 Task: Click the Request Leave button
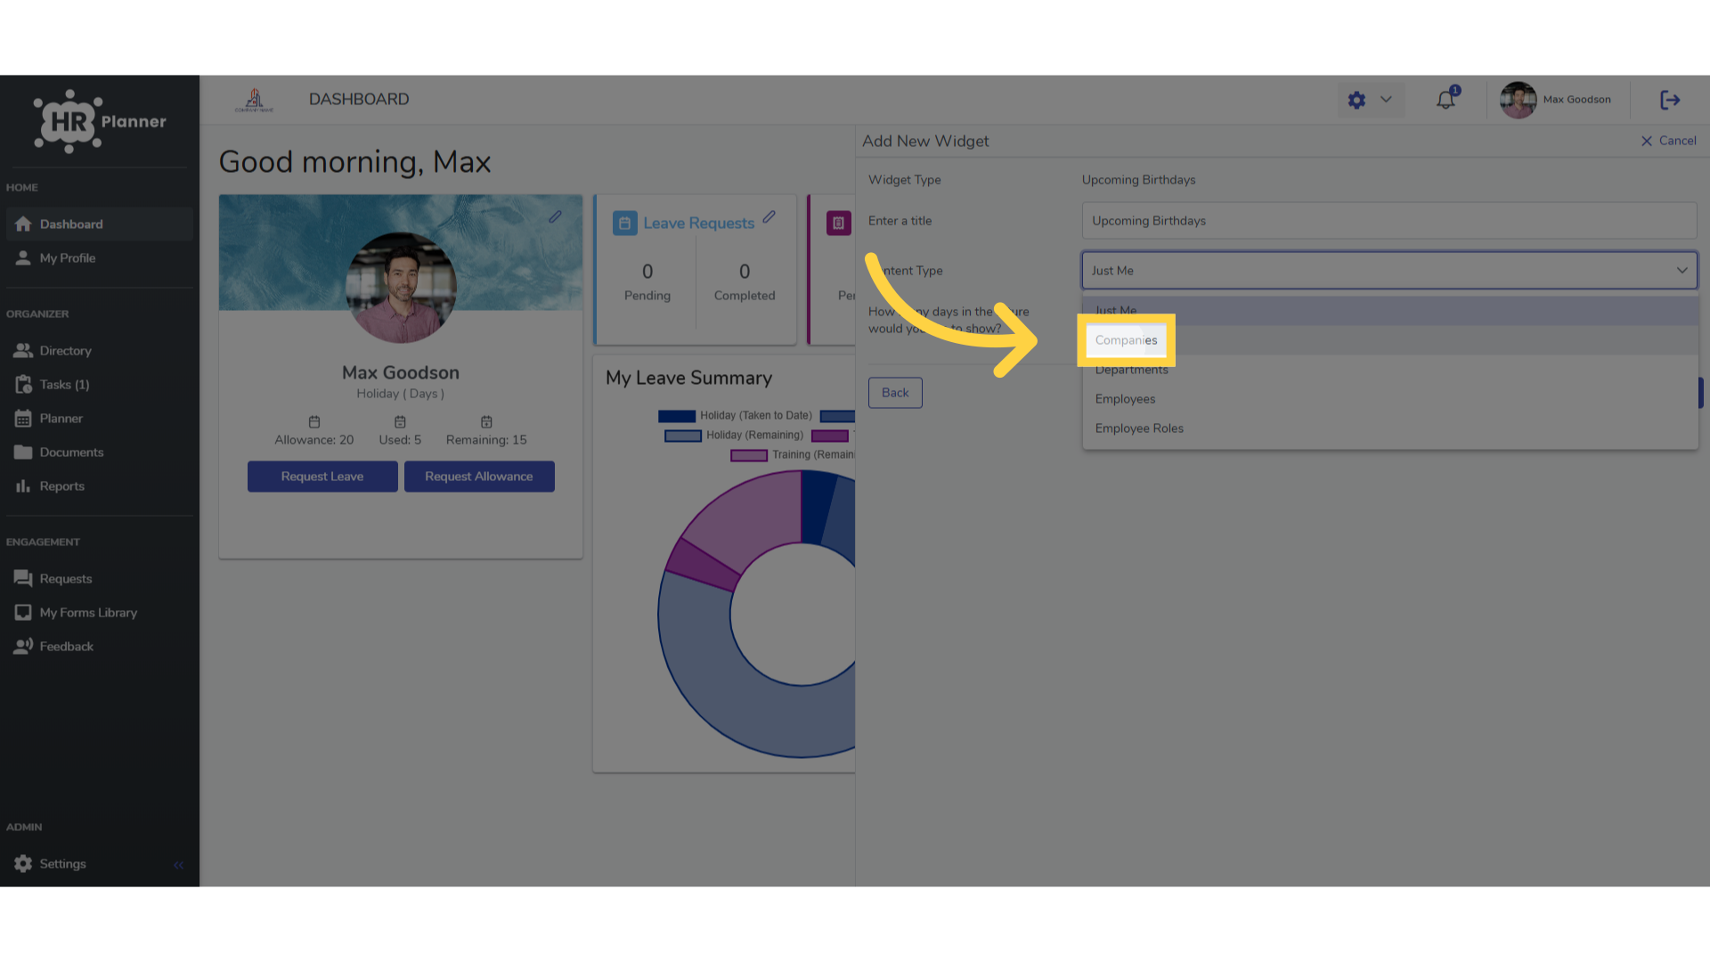(322, 477)
